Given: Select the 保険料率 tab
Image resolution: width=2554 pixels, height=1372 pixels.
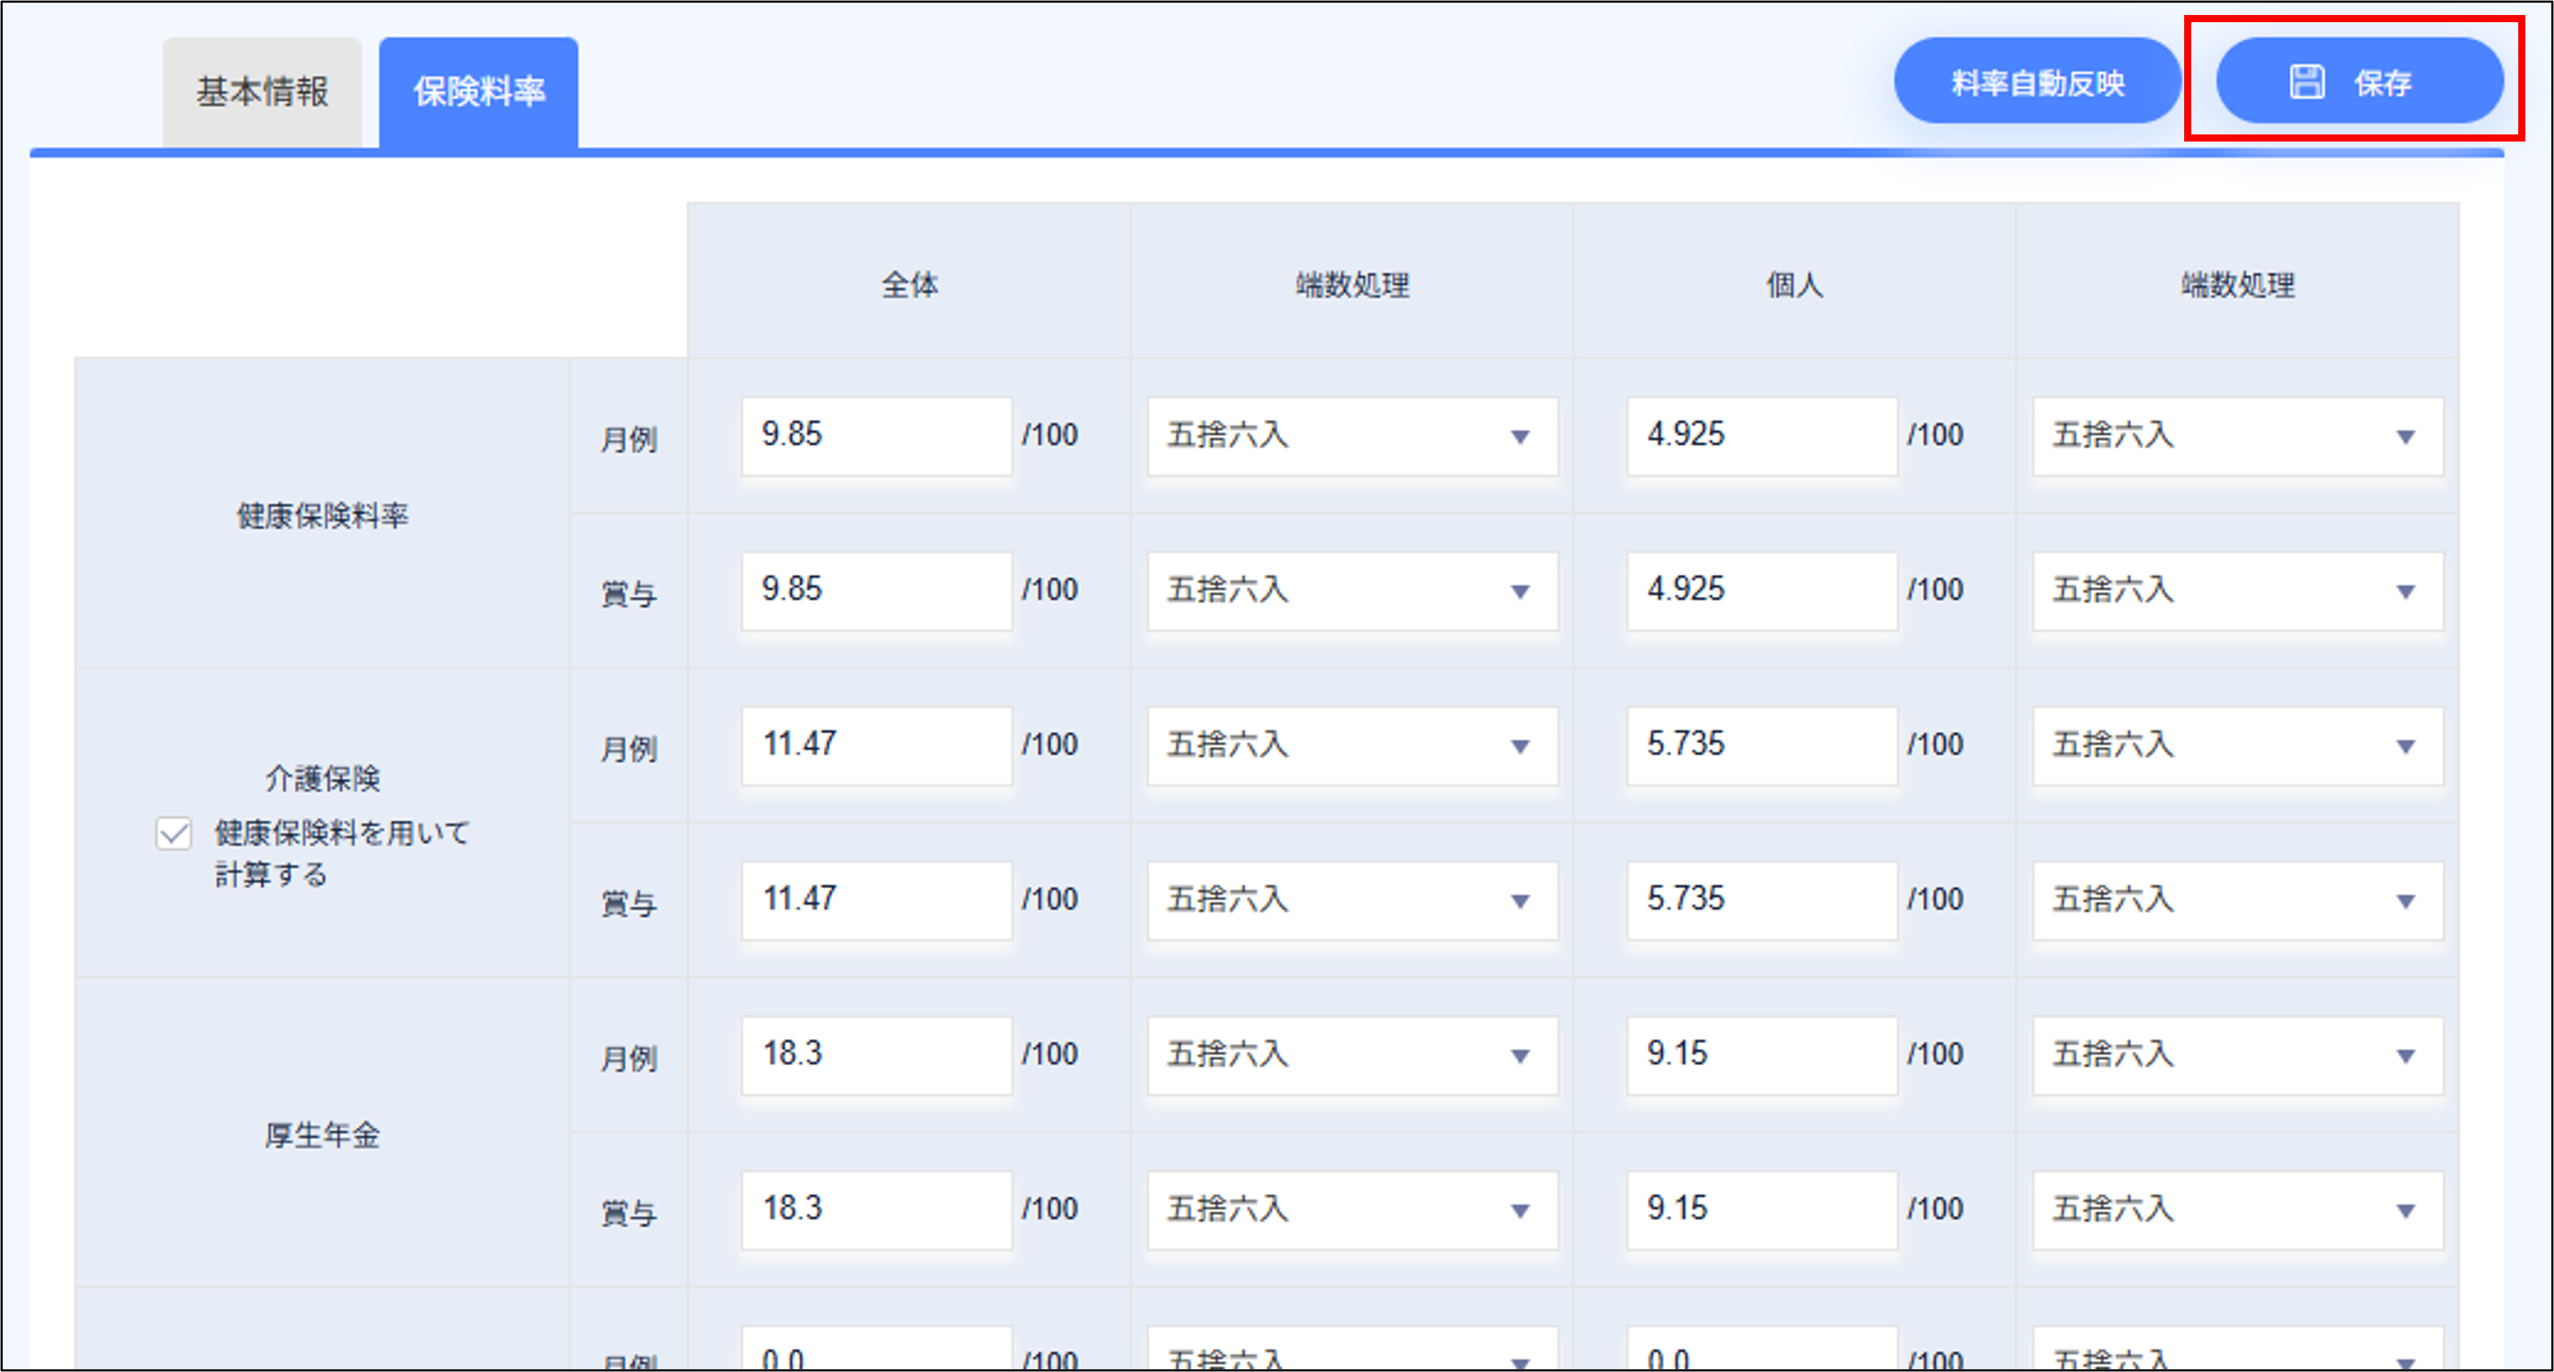Looking at the screenshot, I should point(479,92).
